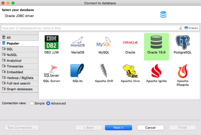
Task: Click the Next button
Action: point(118,127)
